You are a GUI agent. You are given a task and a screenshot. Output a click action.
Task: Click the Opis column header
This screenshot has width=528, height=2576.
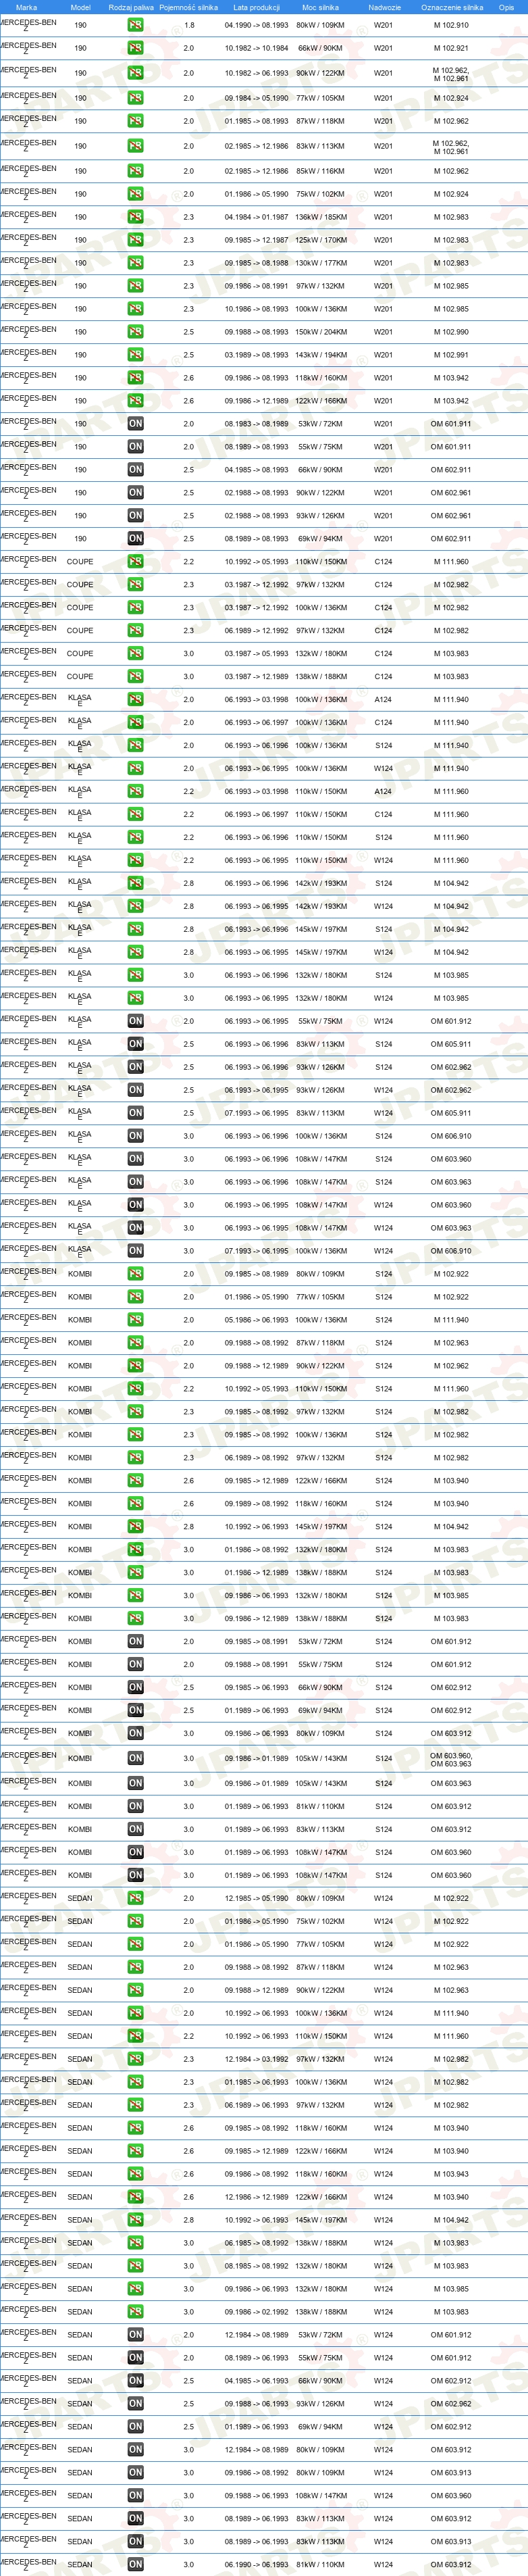[507, 7]
